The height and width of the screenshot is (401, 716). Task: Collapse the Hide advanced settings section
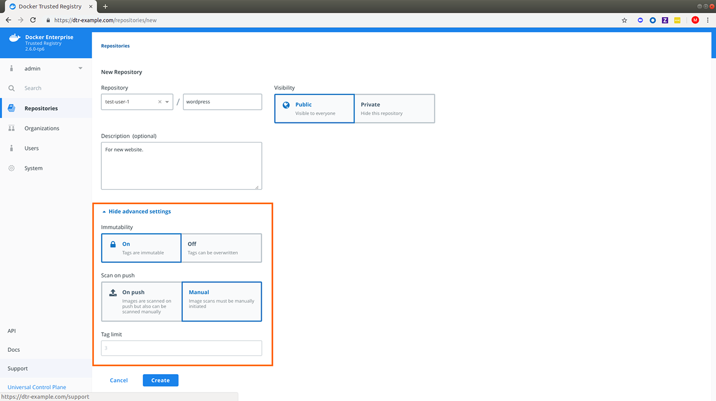[136, 211]
